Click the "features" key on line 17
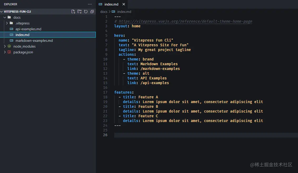 123,92
